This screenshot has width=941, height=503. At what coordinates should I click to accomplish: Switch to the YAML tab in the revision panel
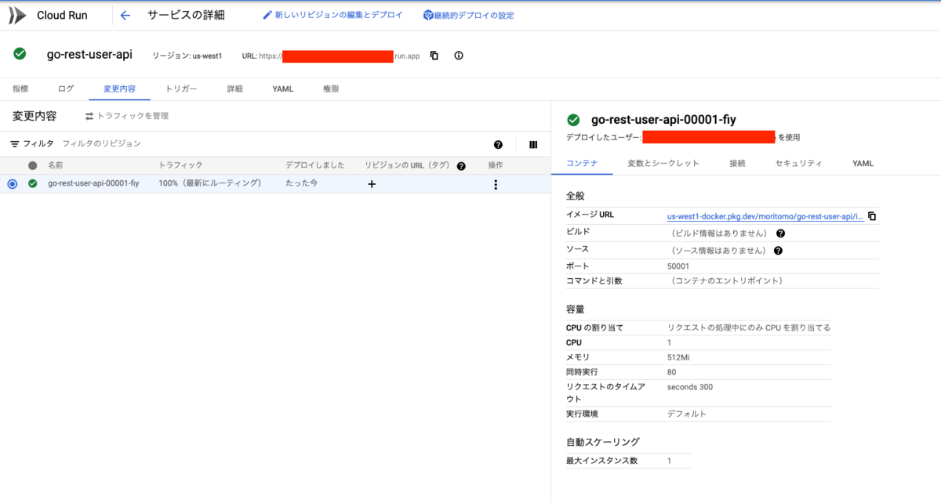tap(862, 164)
